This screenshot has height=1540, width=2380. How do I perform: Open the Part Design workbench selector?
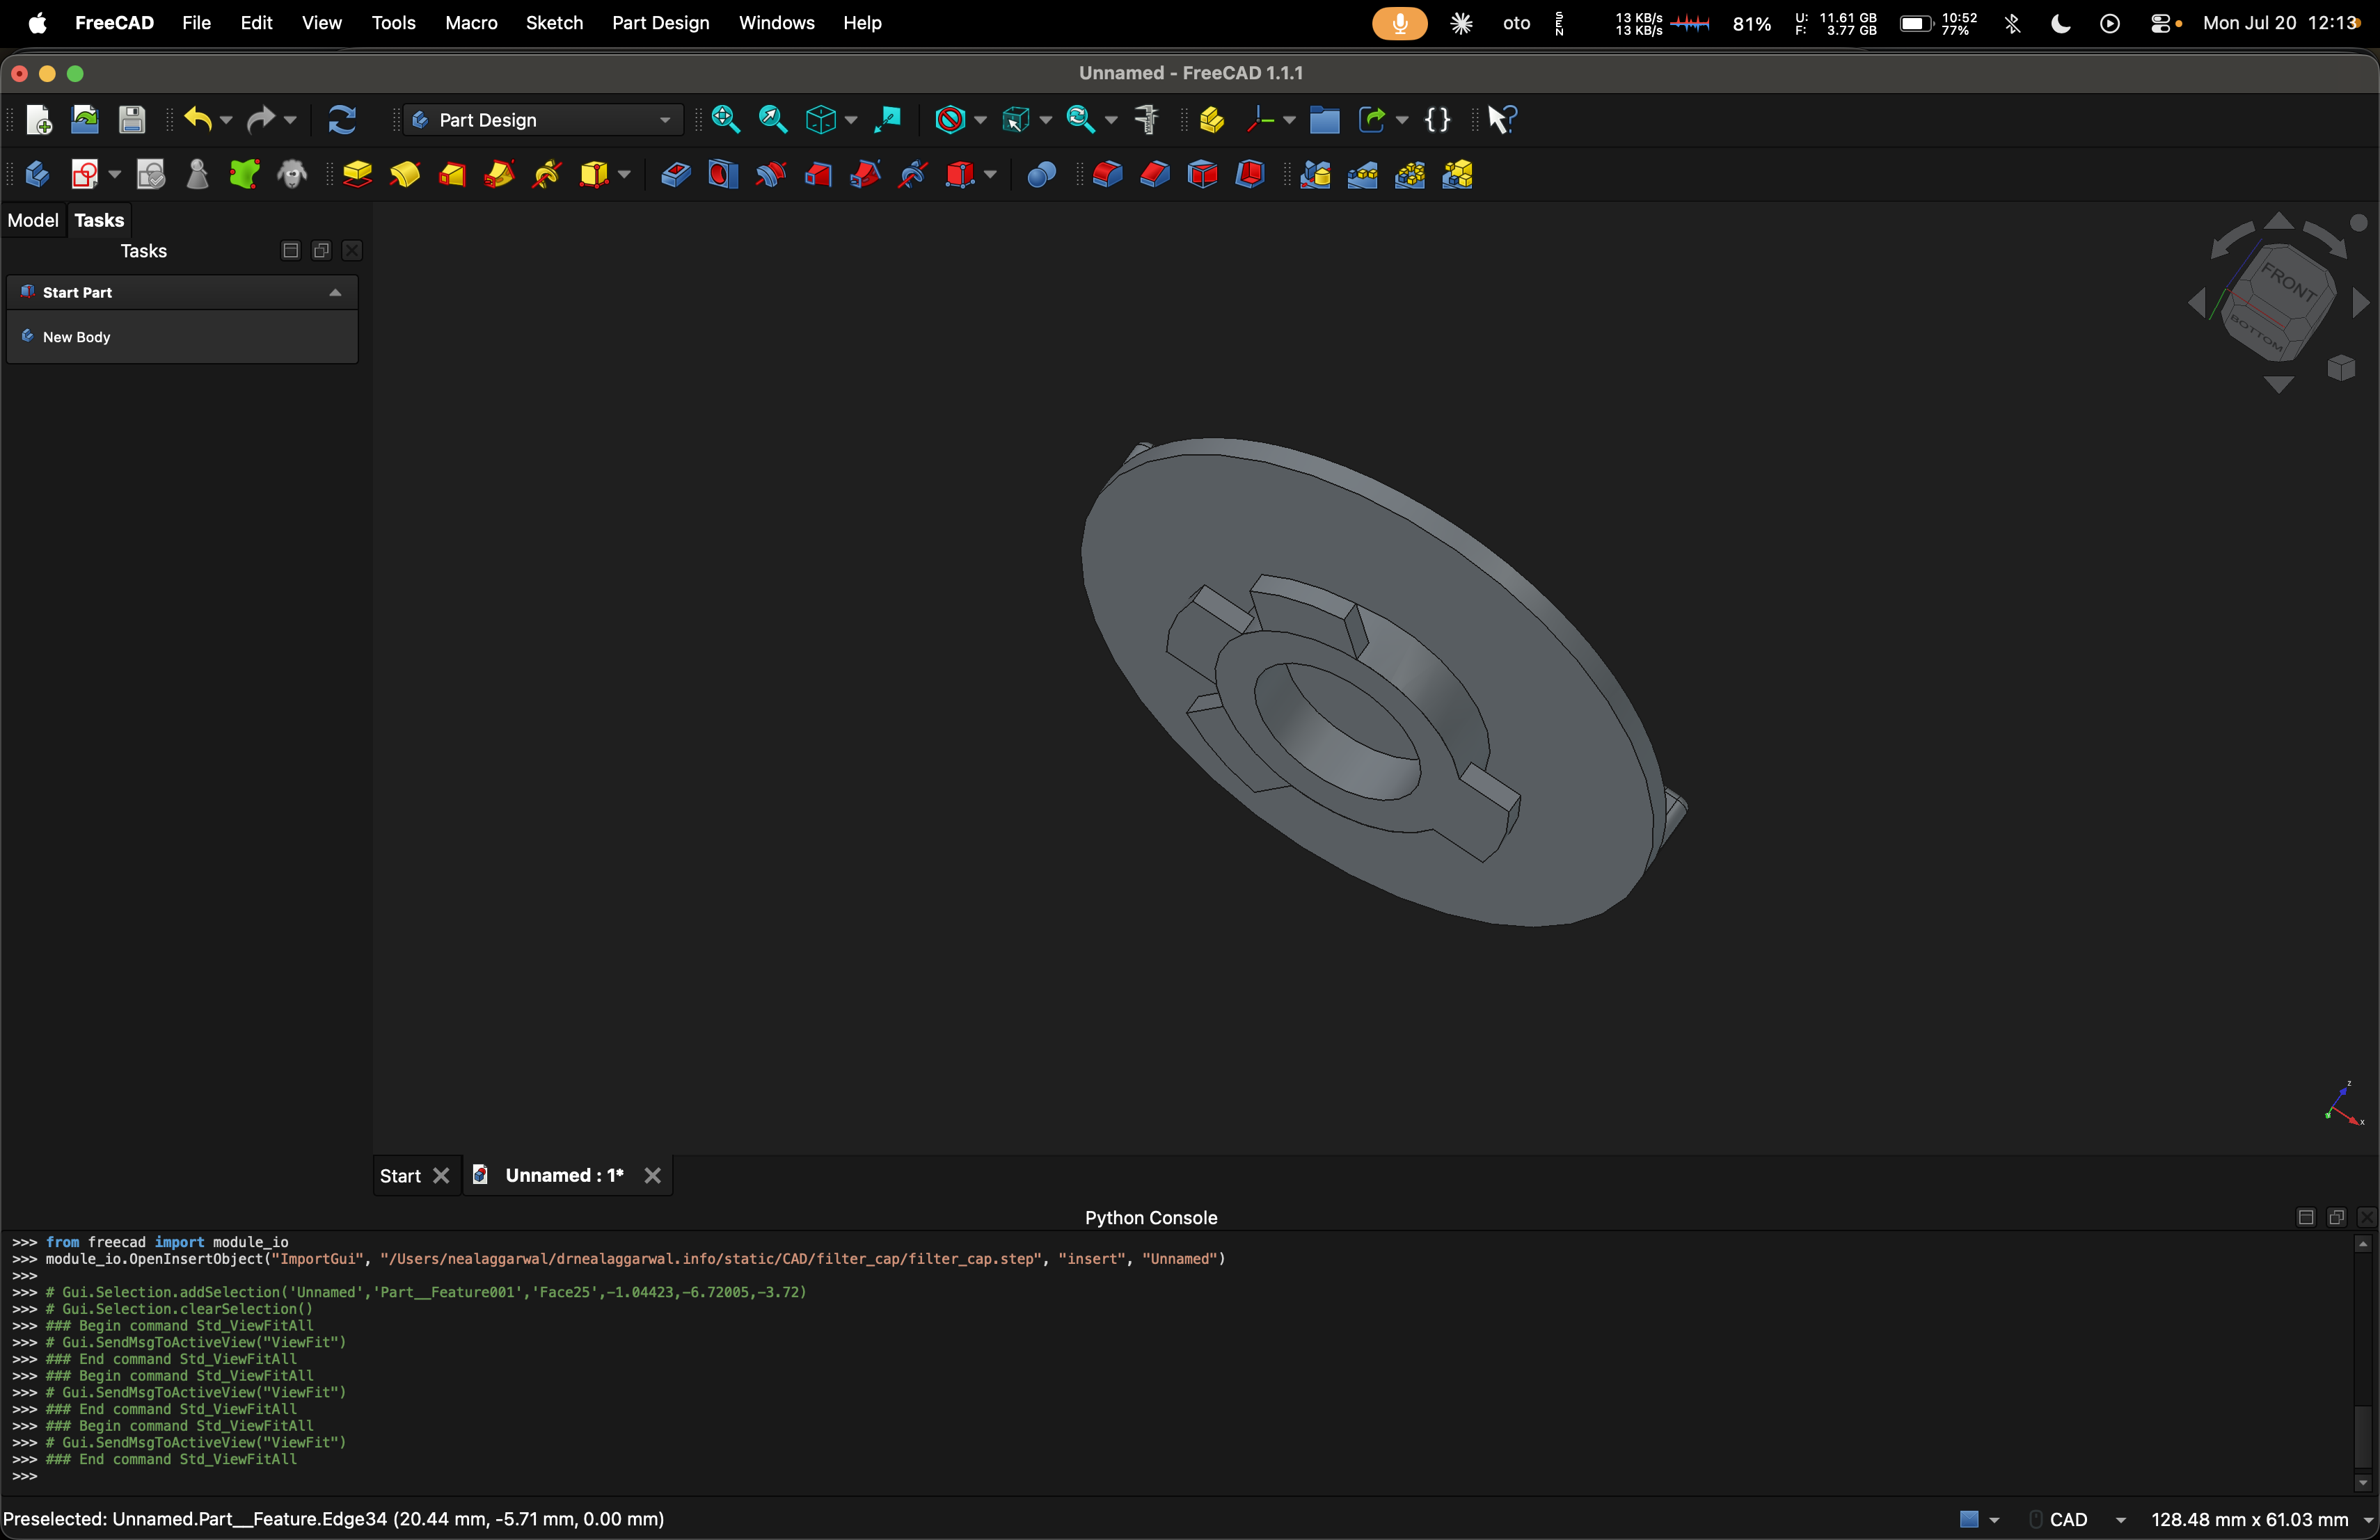[x=543, y=120]
